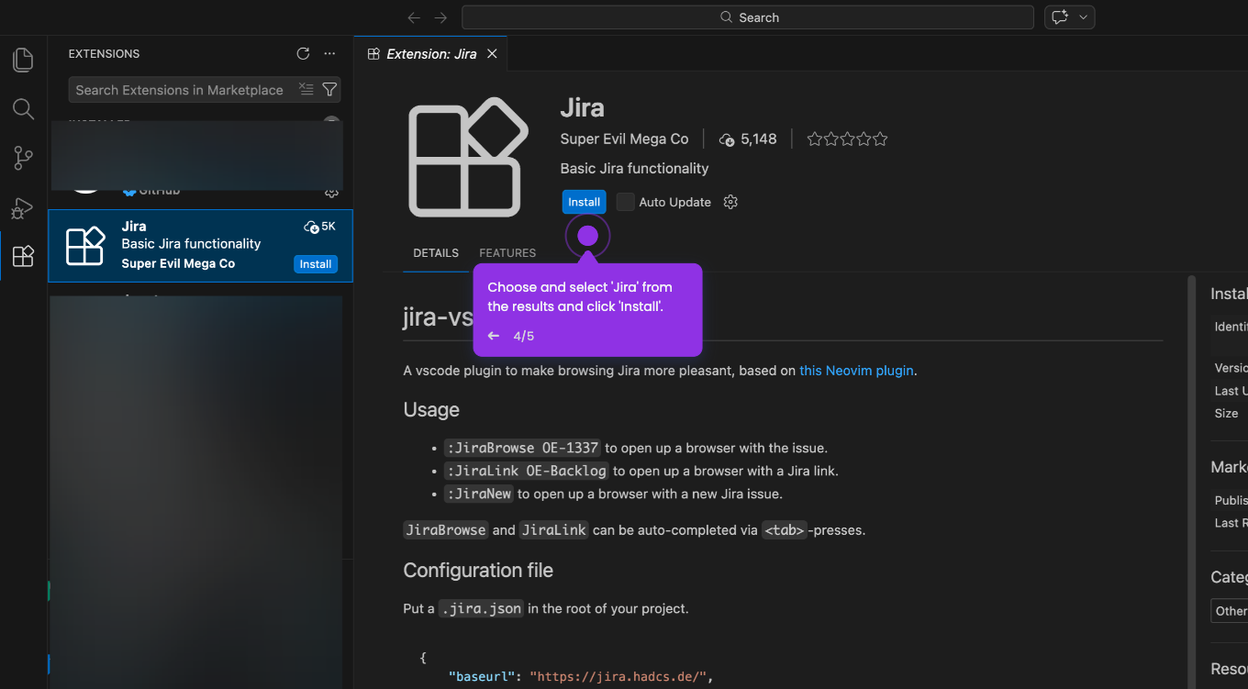Go forward using the navigation arrow
The height and width of the screenshot is (689, 1248).
(441, 17)
